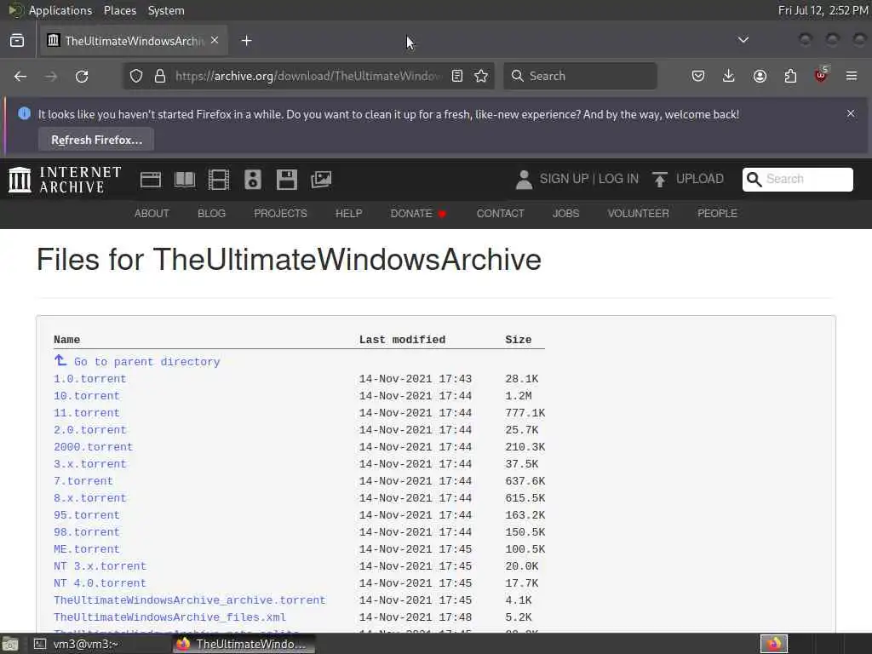Select the Firefox TheUltimateWindo... taskbar button

[244, 644]
